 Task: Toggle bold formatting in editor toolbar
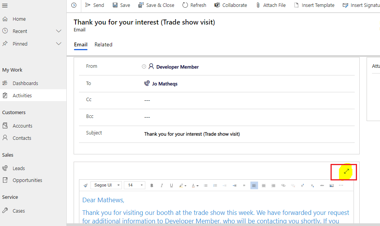click(152, 185)
